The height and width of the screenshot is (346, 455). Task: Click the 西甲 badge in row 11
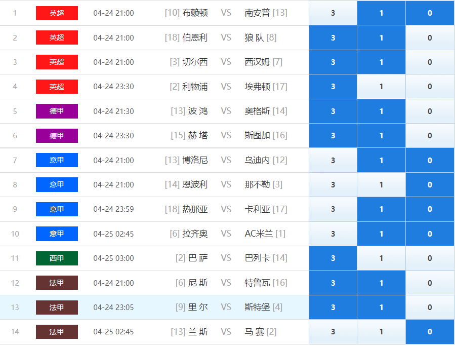[57, 258]
